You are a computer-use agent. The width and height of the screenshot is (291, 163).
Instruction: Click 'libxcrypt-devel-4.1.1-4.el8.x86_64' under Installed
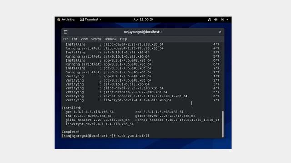pos(100,124)
